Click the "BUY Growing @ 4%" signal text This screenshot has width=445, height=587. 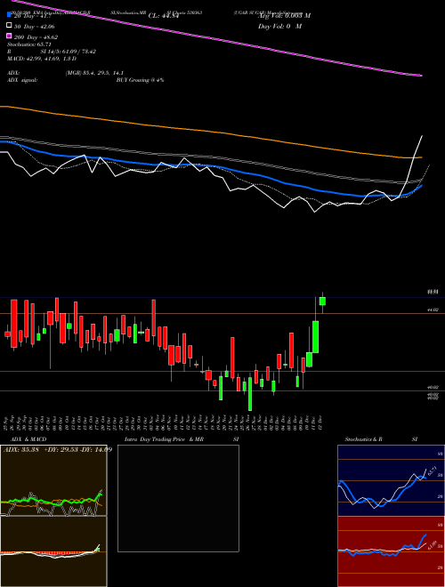click(140, 80)
